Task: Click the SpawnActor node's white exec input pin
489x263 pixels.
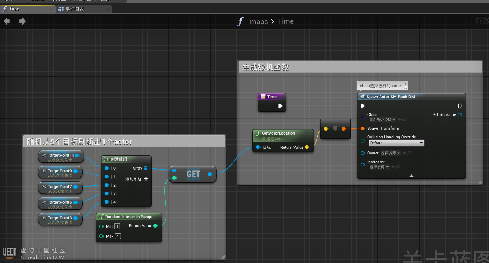Action: (362, 106)
